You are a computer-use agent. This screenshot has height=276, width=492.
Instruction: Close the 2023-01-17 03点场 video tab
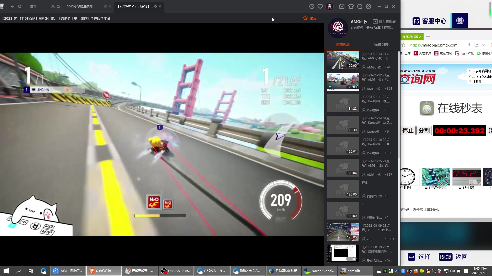point(160,6)
